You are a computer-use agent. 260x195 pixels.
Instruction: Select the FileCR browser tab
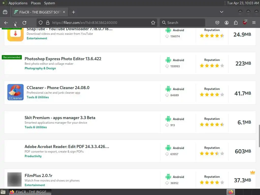[40, 12]
